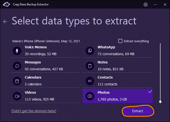Viewport: 170px width, 122px height.
Task: Select the Voice Memos title
Action: click(36, 47)
